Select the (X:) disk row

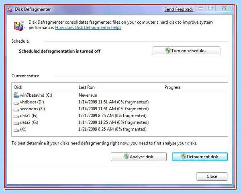[x=120, y=129]
